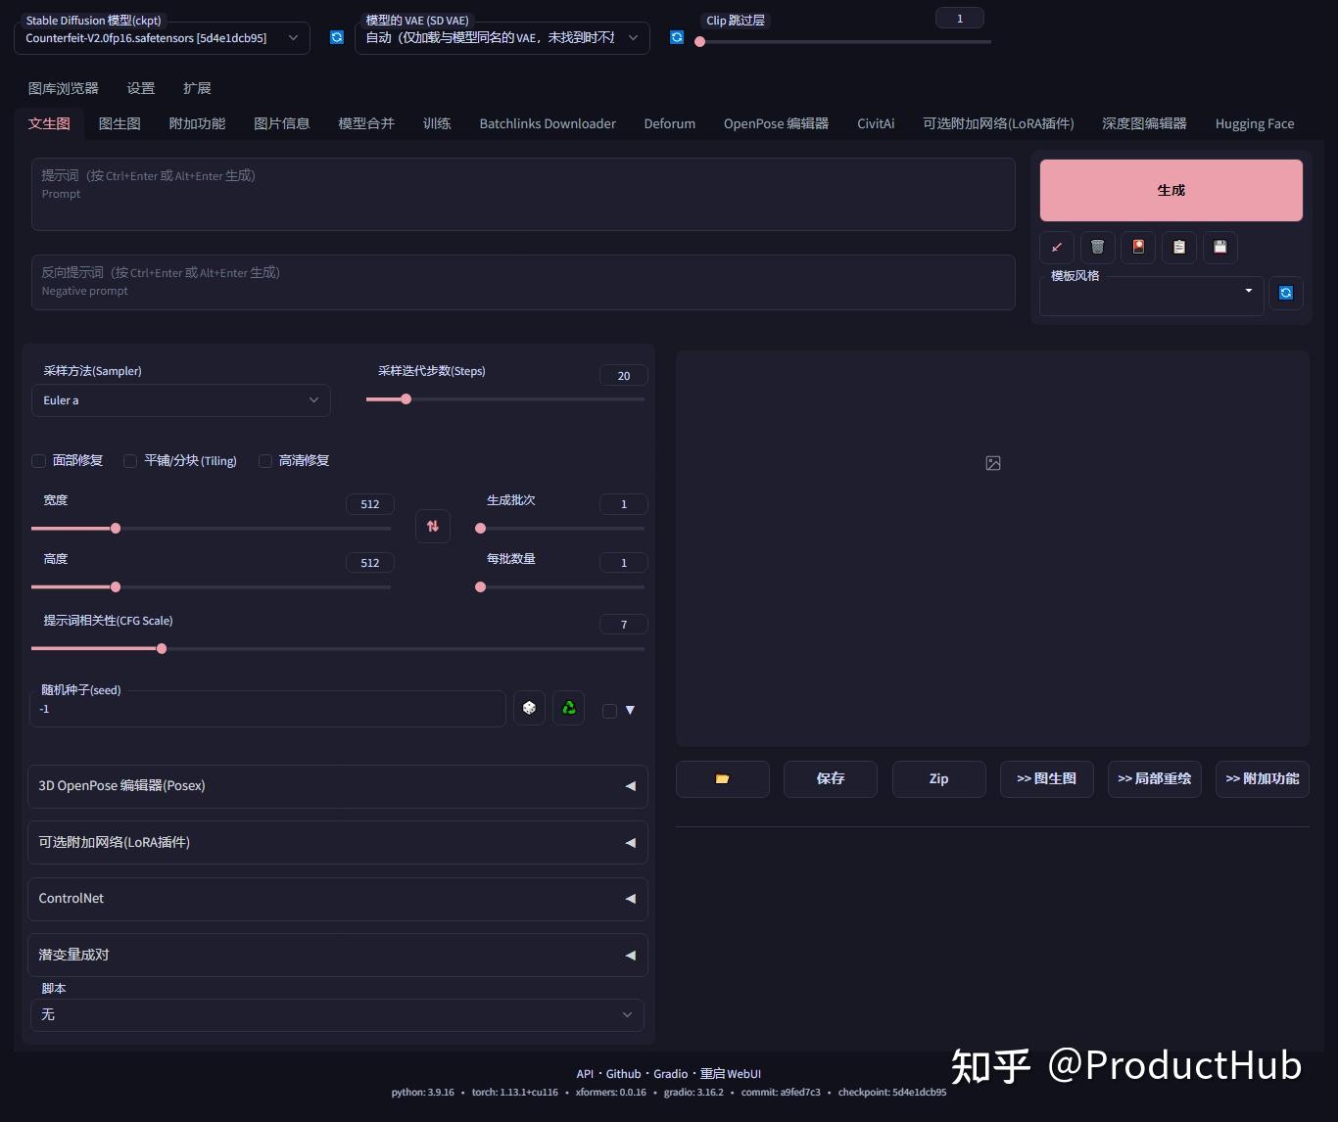This screenshot has width=1338, height=1122.
Task: Click the yellow folder icon below the image preview
Action: (x=722, y=778)
